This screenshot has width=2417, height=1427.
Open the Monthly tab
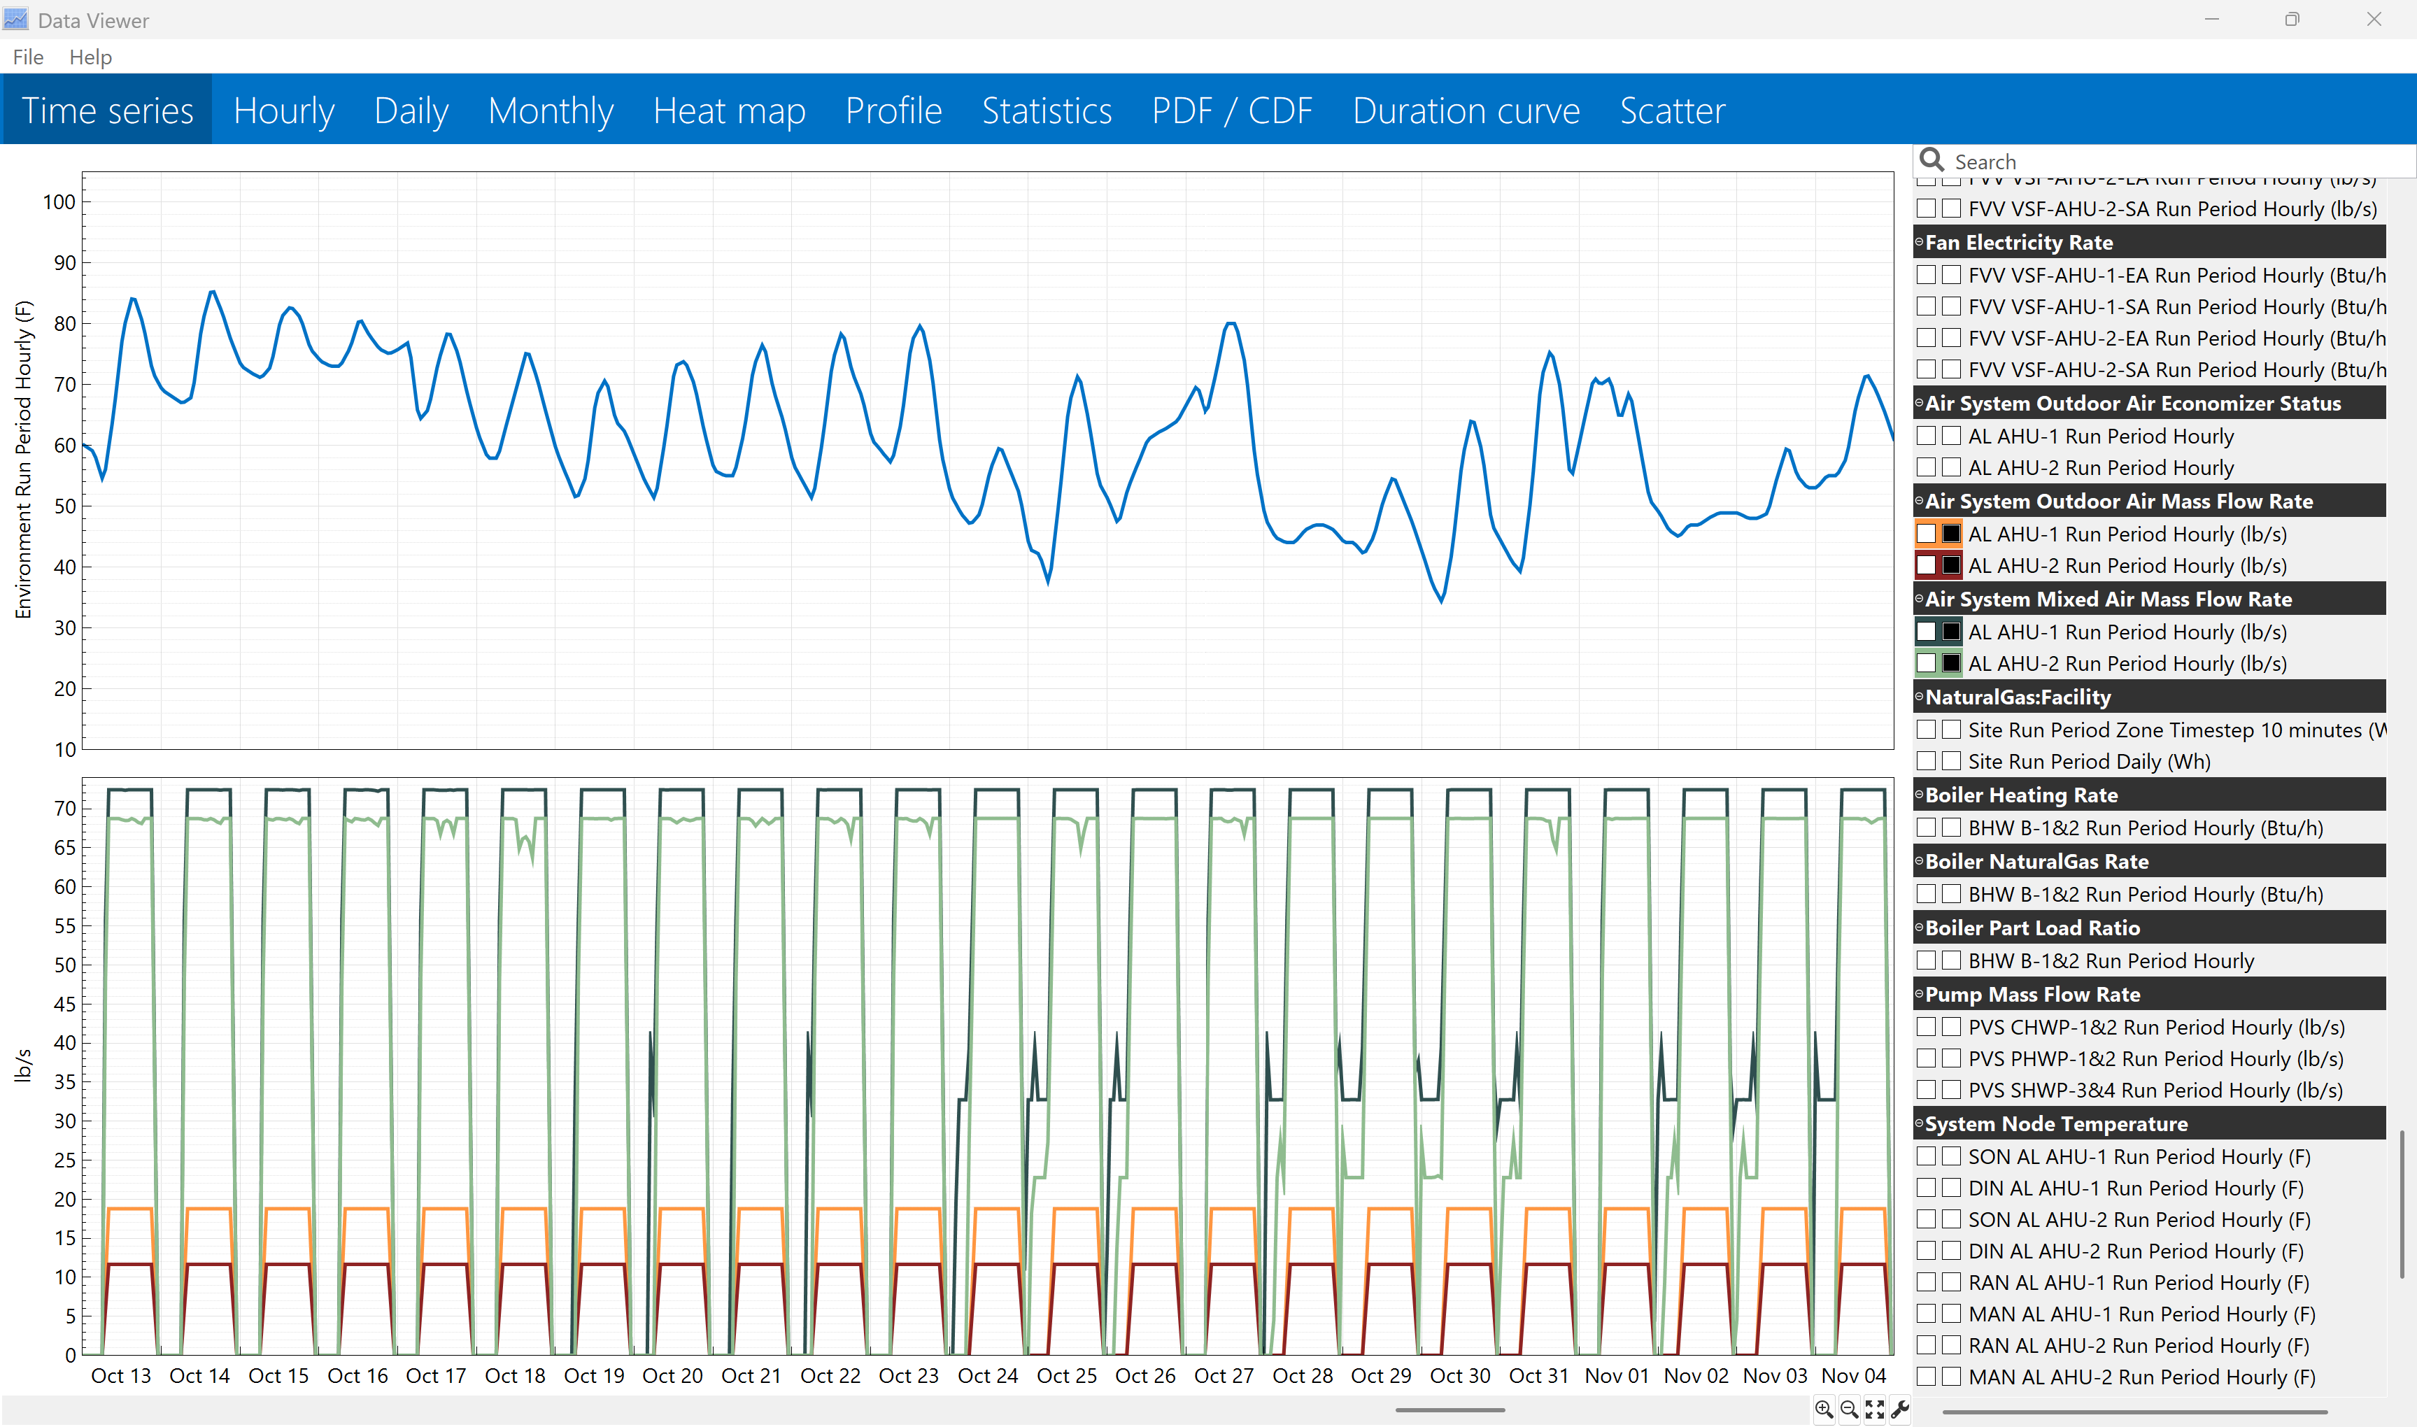[551, 110]
